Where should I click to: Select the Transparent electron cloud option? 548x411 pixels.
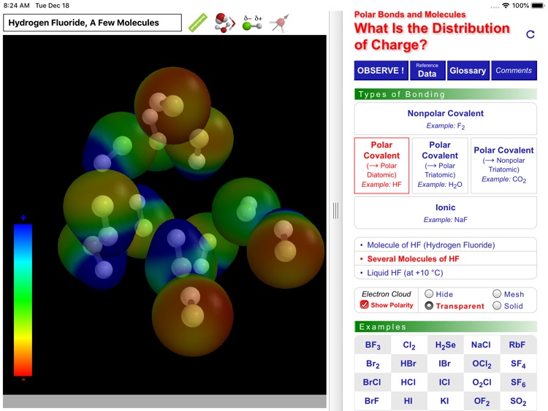coord(429,306)
